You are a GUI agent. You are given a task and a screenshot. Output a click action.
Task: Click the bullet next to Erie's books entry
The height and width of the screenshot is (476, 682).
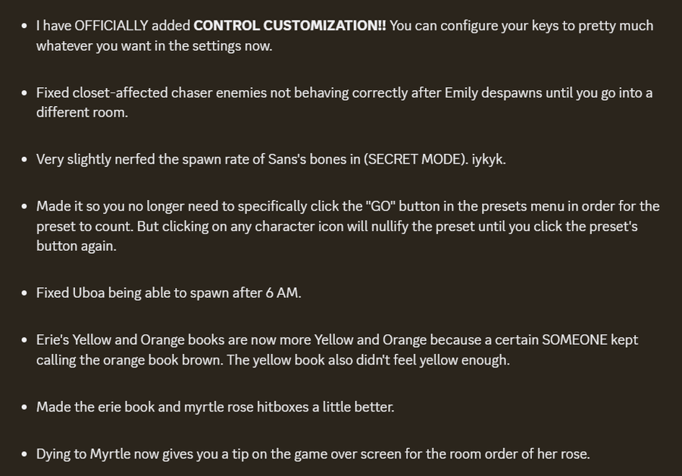[x=24, y=340]
